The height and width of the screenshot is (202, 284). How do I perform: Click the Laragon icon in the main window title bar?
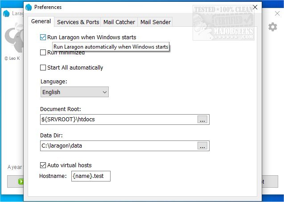click(x=6, y=13)
